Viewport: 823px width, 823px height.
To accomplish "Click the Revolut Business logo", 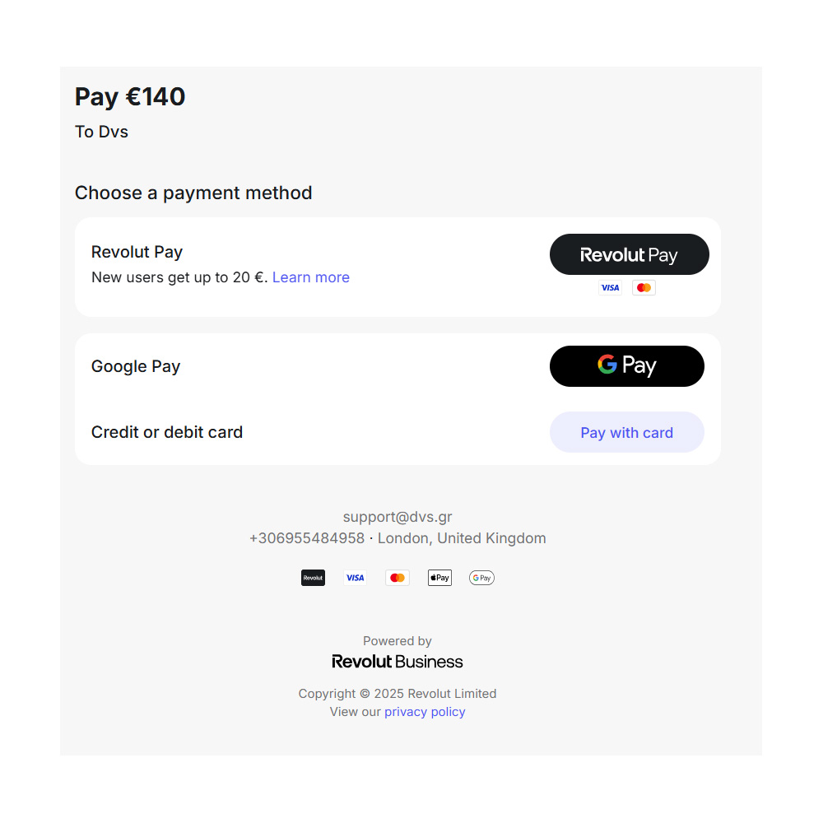I will 398,662.
